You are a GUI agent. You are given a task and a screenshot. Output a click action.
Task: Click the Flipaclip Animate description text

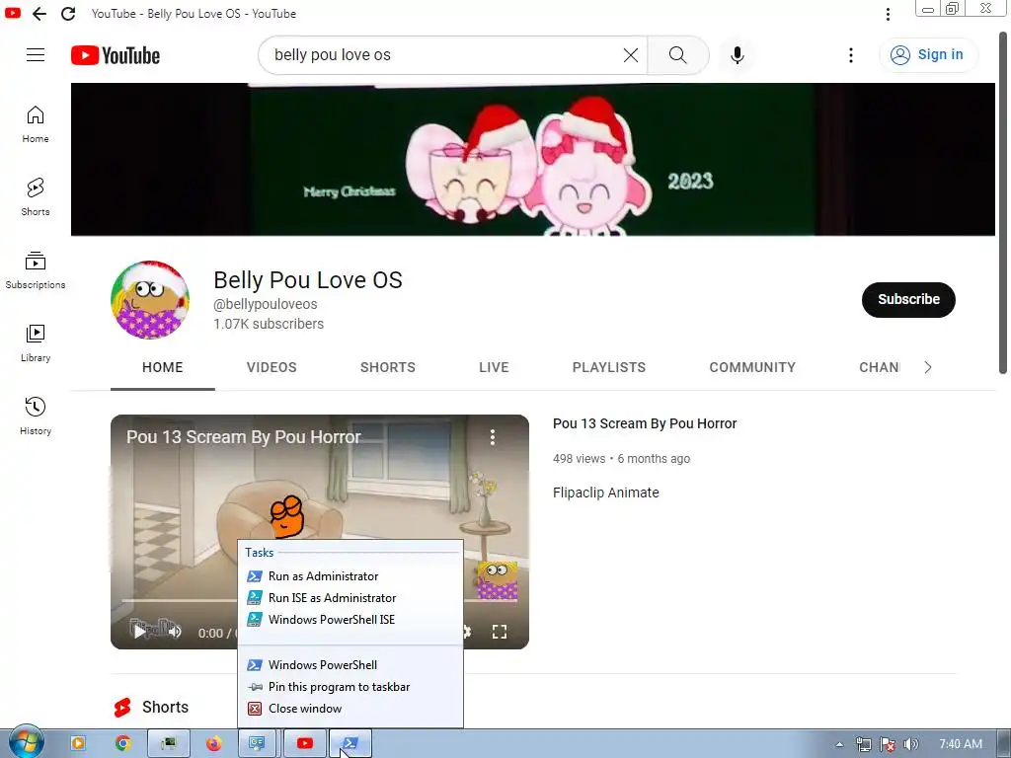coord(606,493)
